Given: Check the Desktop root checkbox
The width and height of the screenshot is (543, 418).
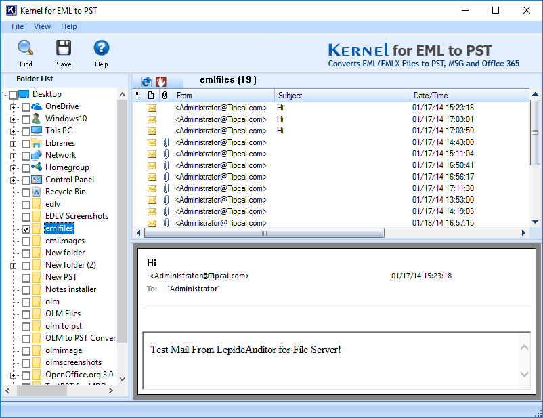Looking at the screenshot, I should 13,95.
